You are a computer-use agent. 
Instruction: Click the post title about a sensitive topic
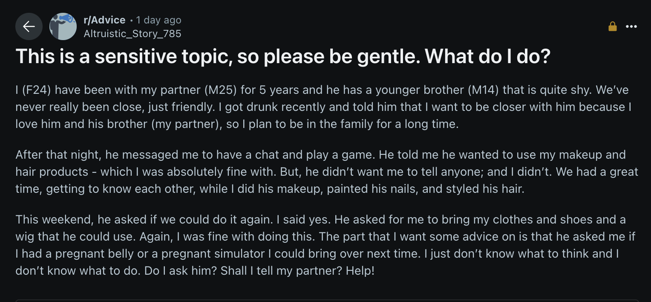283,57
